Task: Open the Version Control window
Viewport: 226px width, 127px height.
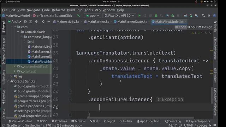Action: click(20, 121)
